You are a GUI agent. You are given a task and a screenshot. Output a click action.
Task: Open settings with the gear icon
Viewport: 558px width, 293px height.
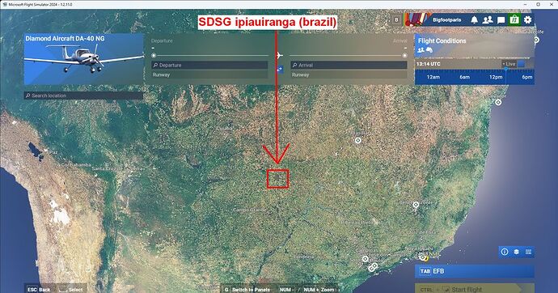tap(528, 20)
